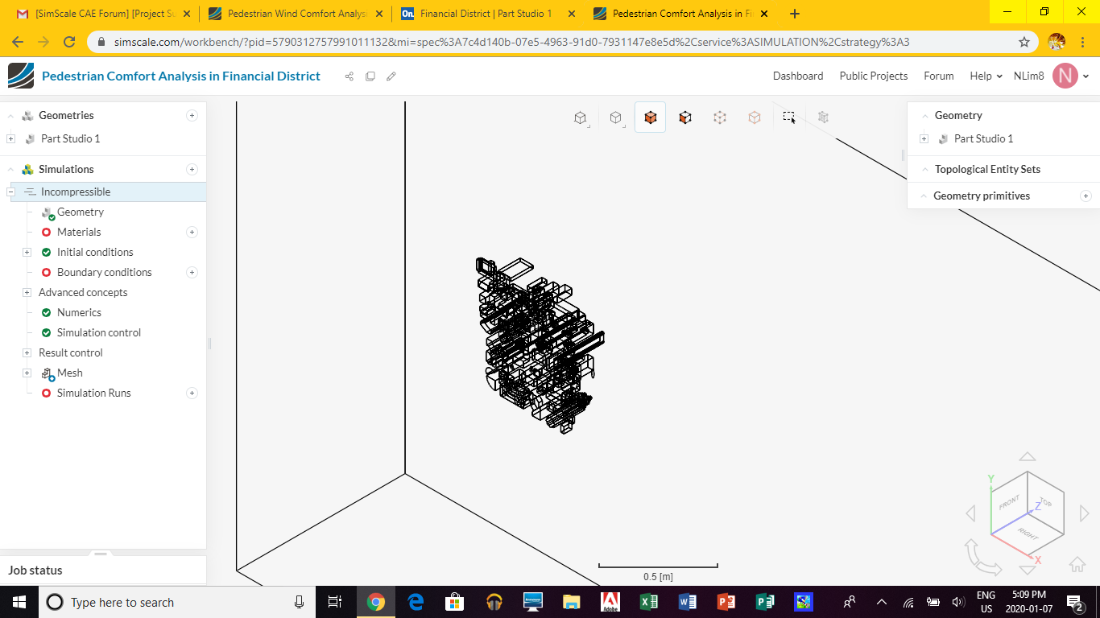
Task: Expand the Result control node
Action: tap(27, 352)
